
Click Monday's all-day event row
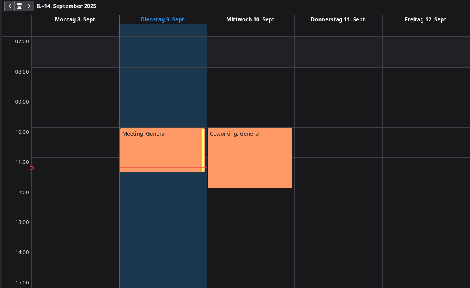(x=76, y=30)
